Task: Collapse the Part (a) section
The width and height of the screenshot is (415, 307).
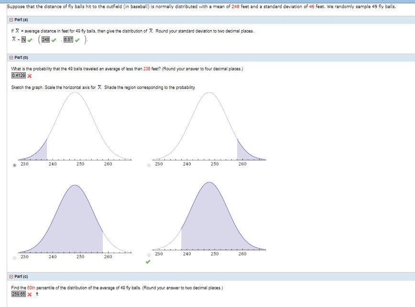Action: click(x=11, y=20)
